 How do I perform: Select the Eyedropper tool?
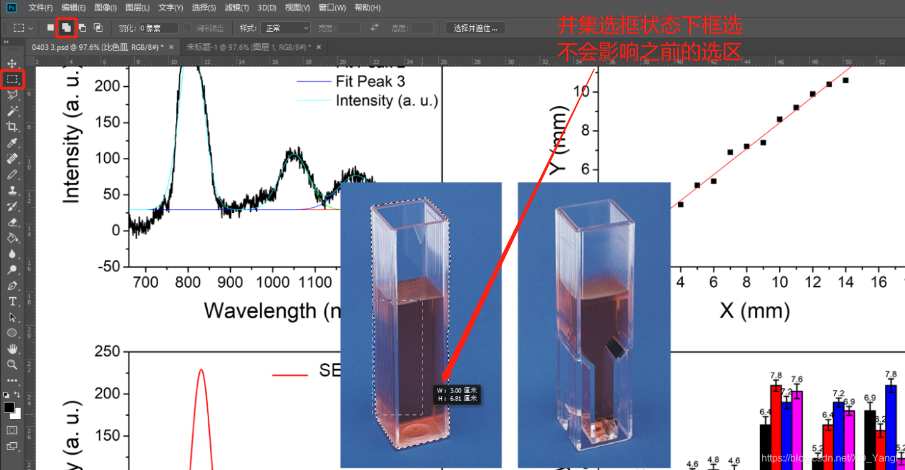point(12,143)
